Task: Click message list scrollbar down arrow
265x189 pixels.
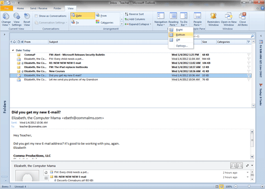Action: (253, 106)
